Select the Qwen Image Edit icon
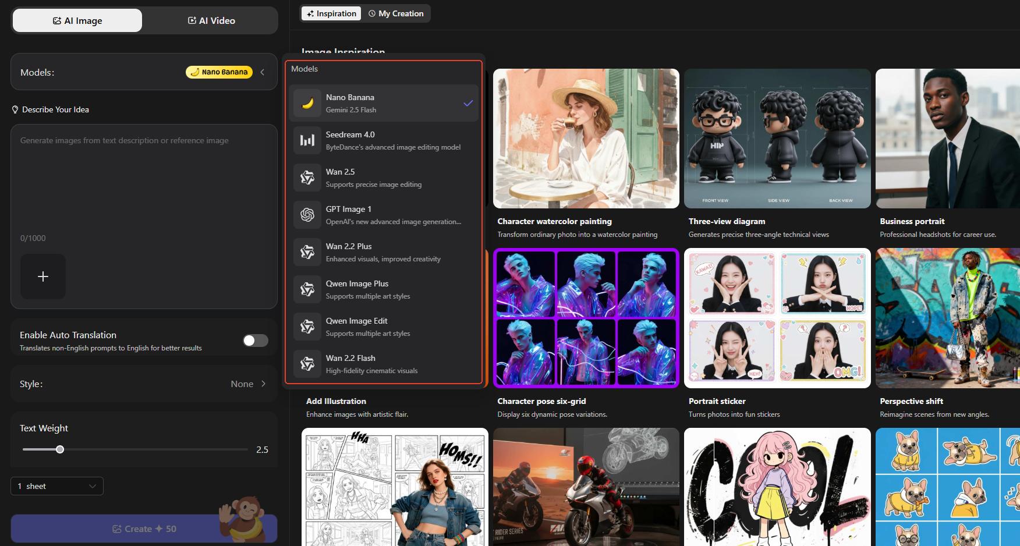 (307, 327)
